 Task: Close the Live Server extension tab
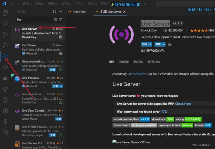pyautogui.click(x=124, y=12)
